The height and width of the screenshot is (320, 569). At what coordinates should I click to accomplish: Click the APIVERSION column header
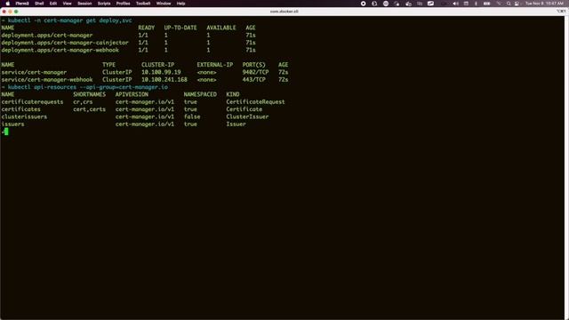pyautogui.click(x=132, y=95)
